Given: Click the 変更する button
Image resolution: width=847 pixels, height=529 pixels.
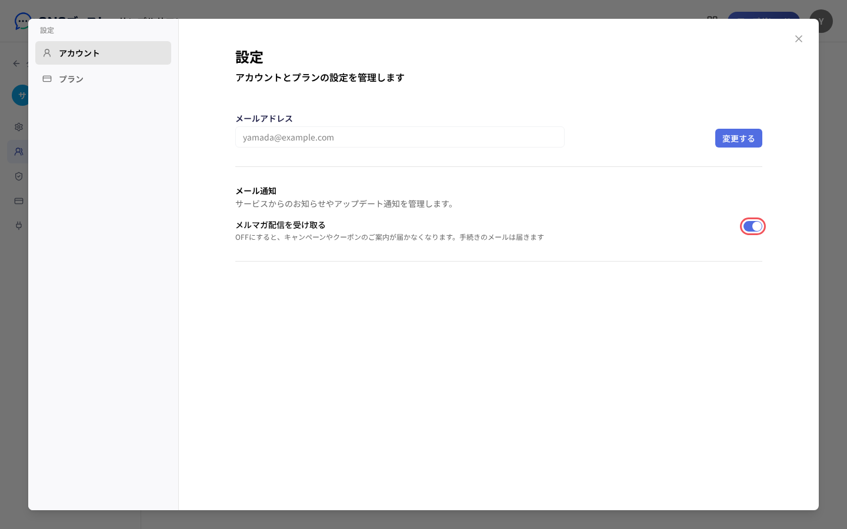Looking at the screenshot, I should pos(739,138).
